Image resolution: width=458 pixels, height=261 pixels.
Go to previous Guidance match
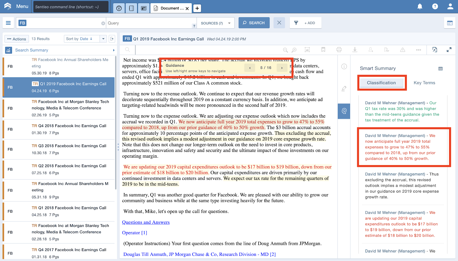pyautogui.click(x=250, y=68)
